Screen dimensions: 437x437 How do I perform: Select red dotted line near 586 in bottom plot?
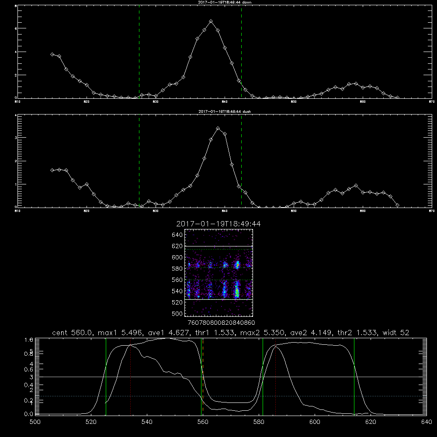click(276, 376)
